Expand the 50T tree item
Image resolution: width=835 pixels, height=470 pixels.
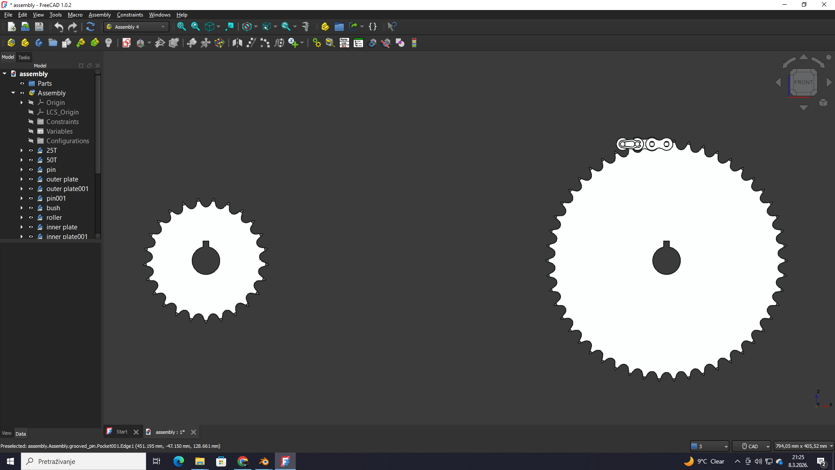pyautogui.click(x=22, y=160)
